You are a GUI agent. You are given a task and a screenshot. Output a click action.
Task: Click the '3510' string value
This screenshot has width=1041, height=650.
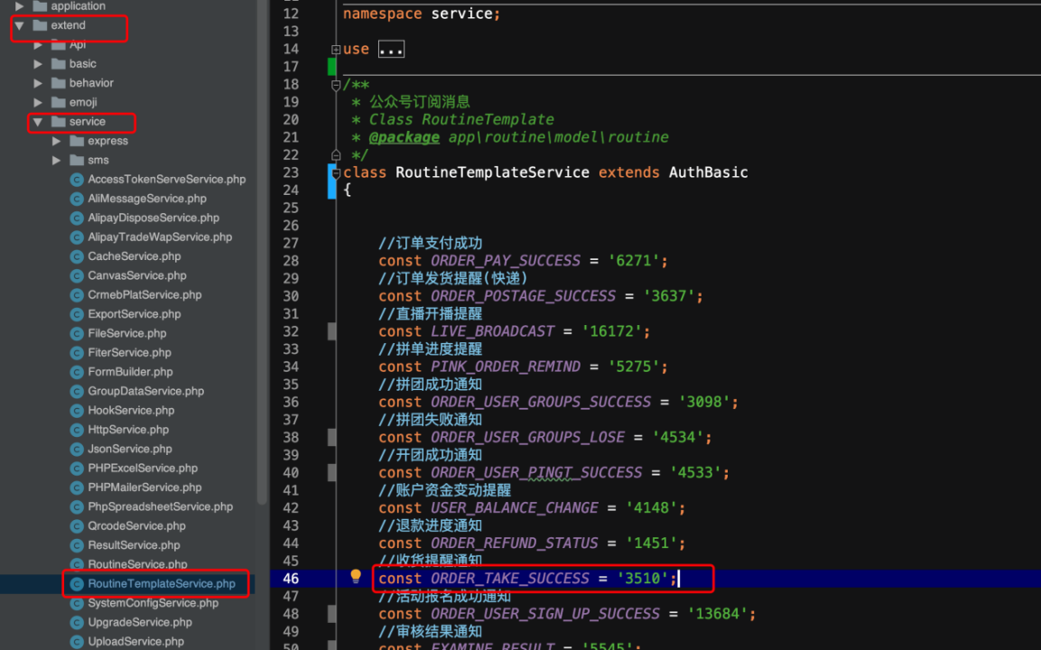[643, 579]
